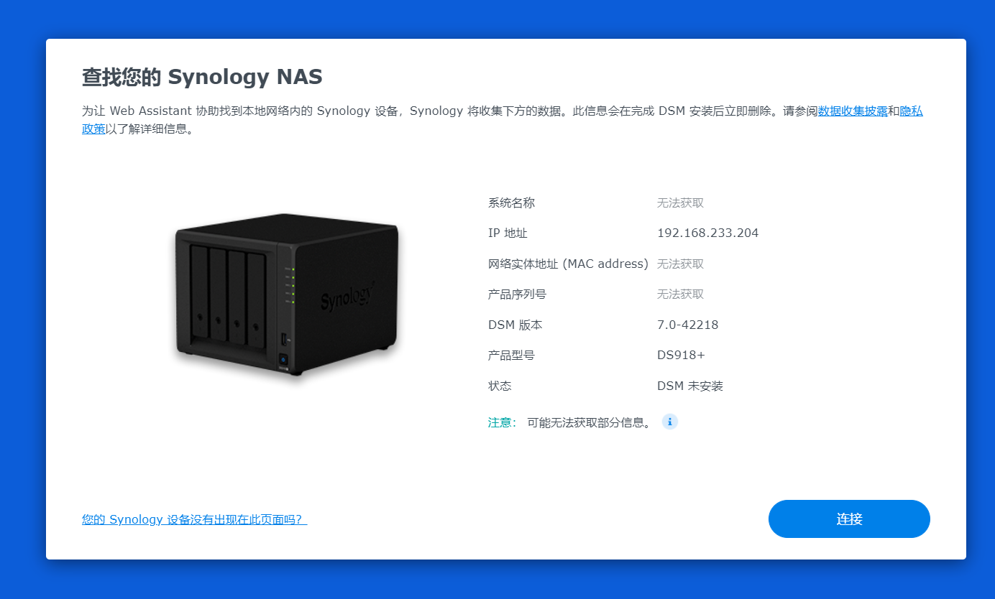This screenshot has height=599, width=995.
Task: Click the 查找您的 Synology NAS heading
Action: pos(202,77)
